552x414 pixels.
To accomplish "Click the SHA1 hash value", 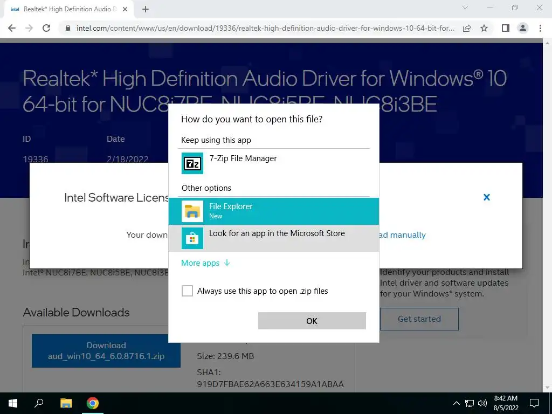I will coord(271,384).
